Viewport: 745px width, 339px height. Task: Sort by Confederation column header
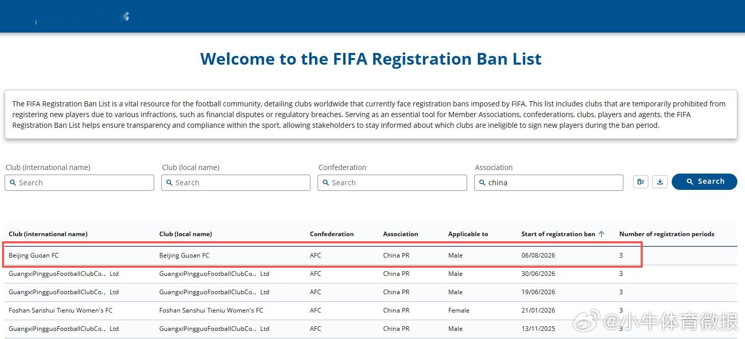click(332, 234)
